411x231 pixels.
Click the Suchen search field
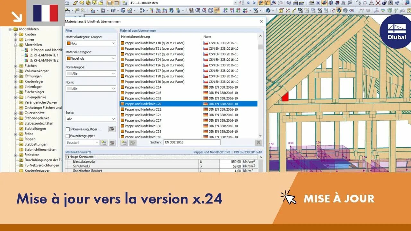pos(192,142)
